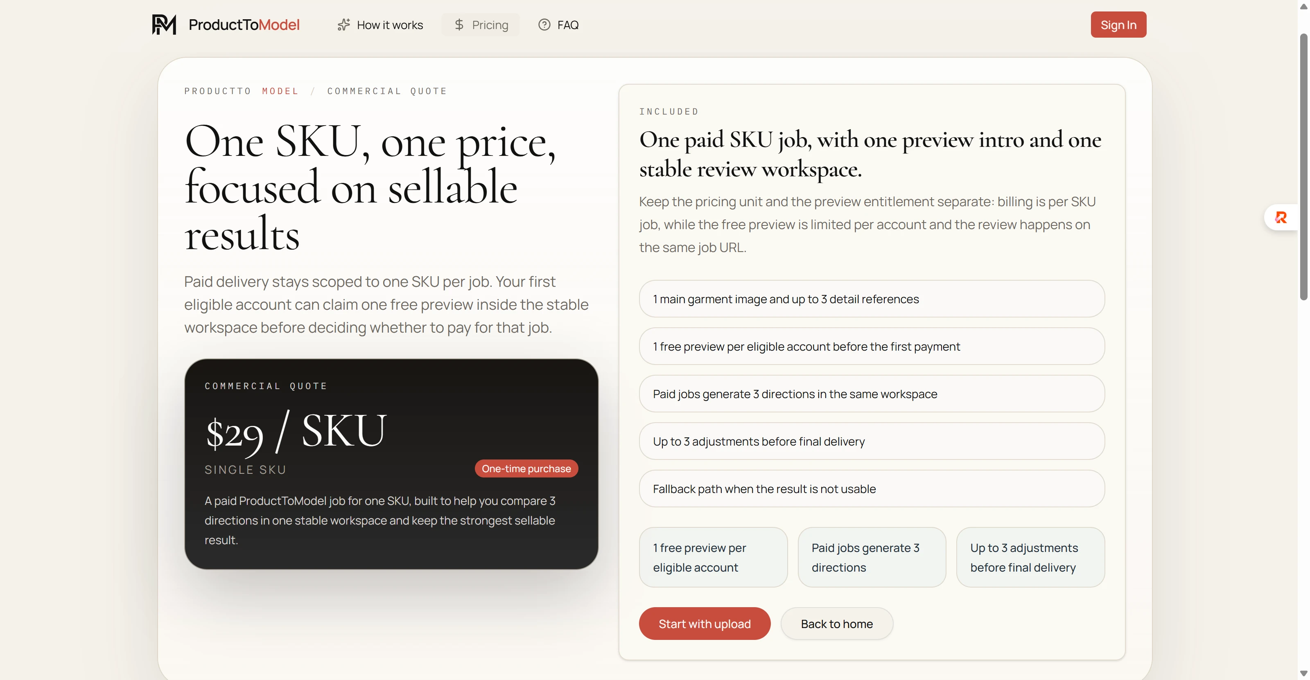Open the FAQ nav link
Viewport: 1310px width, 680px height.
tap(567, 25)
